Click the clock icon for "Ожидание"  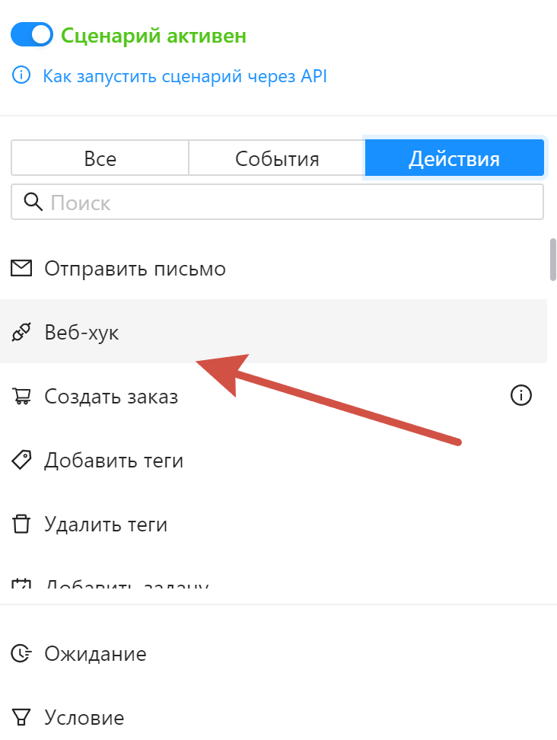click(21, 652)
